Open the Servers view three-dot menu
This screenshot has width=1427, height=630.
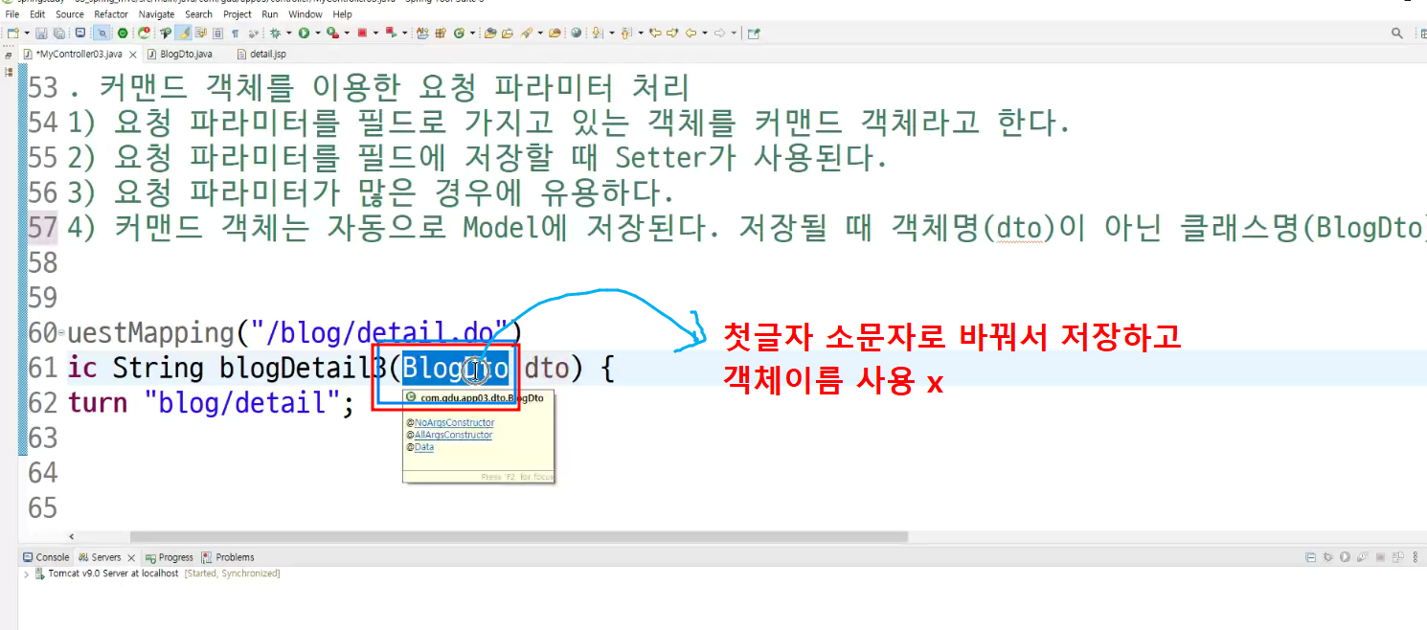click(x=1415, y=557)
